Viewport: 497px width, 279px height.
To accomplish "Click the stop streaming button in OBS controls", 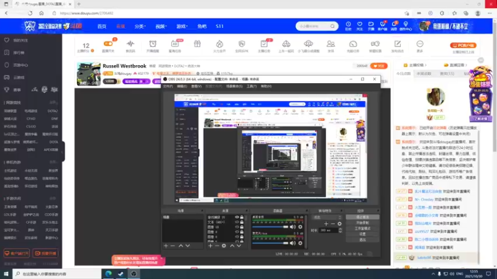I will 362,217.
